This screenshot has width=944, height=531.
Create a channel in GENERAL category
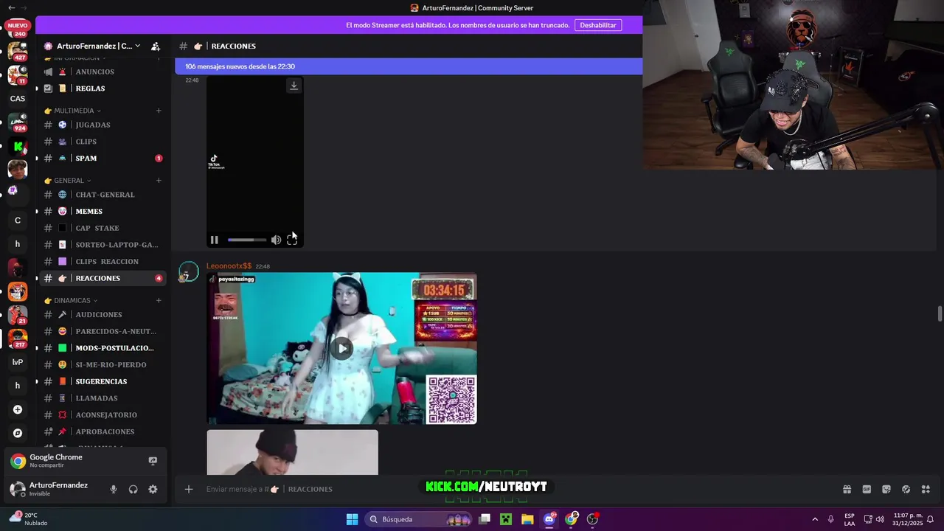pos(159,181)
